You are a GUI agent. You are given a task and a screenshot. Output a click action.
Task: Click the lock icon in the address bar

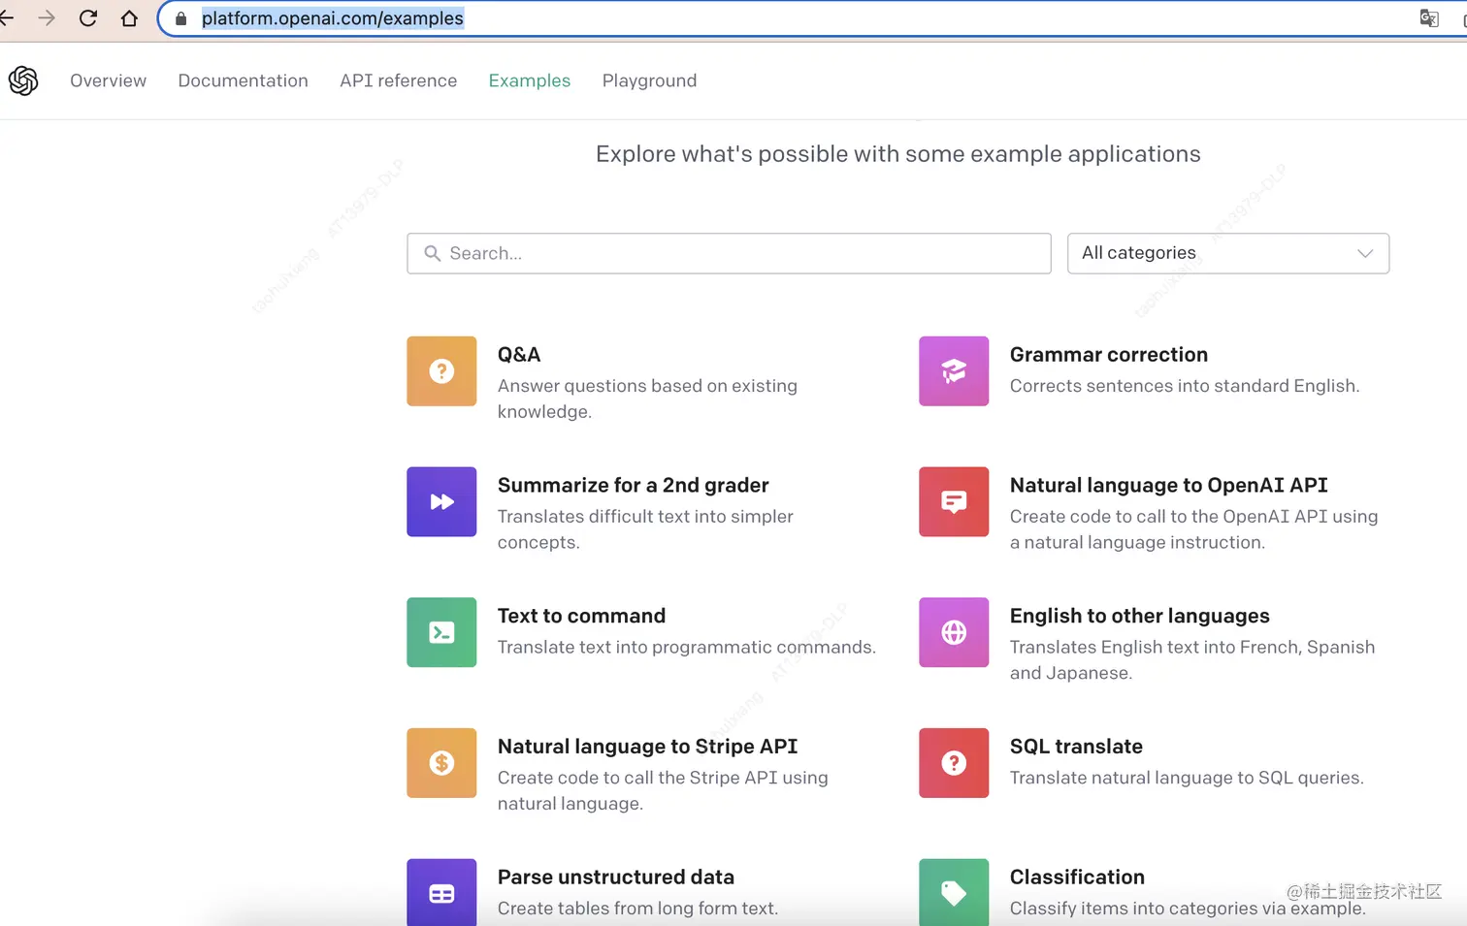[180, 18]
